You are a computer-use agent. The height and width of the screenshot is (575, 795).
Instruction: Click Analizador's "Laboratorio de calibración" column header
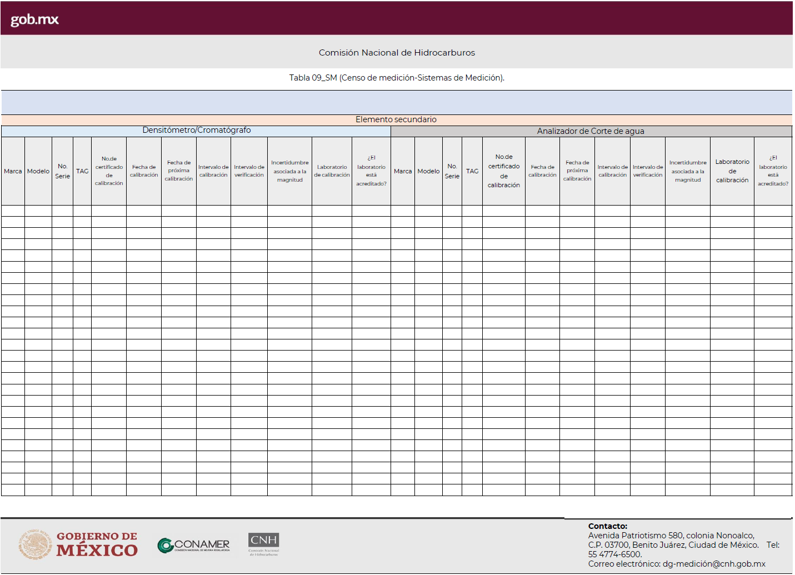click(732, 171)
